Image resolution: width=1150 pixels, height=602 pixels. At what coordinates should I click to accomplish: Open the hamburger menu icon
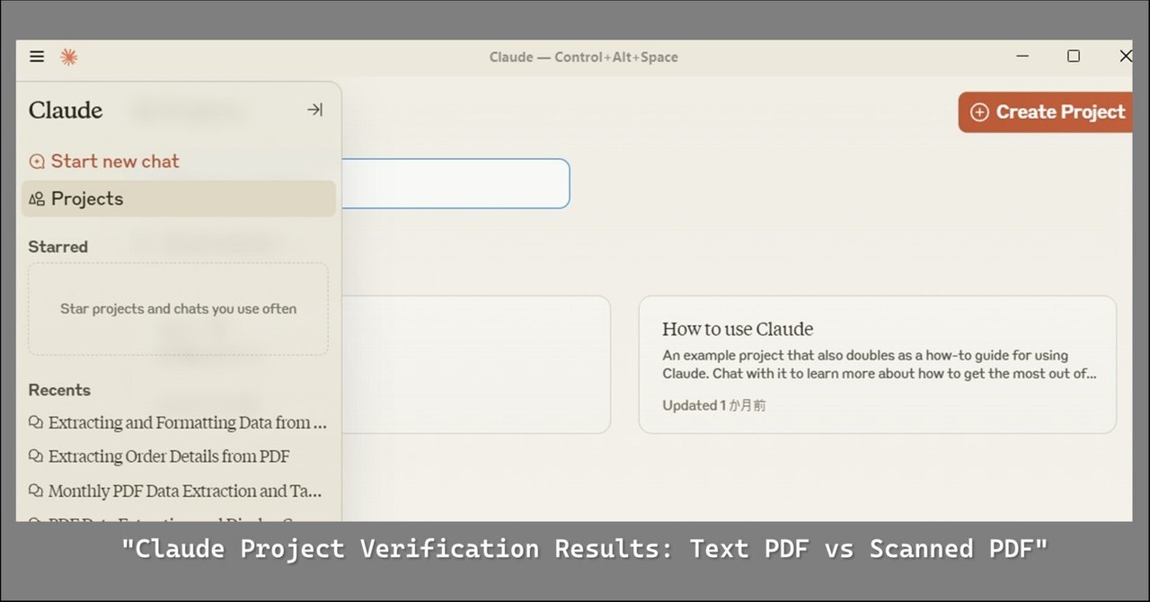coord(37,57)
